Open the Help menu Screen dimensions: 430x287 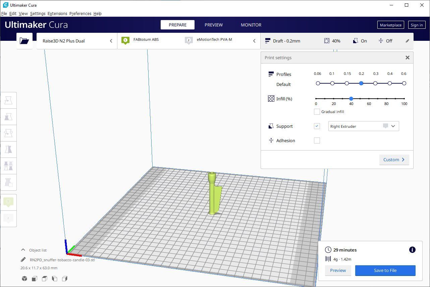[97, 14]
